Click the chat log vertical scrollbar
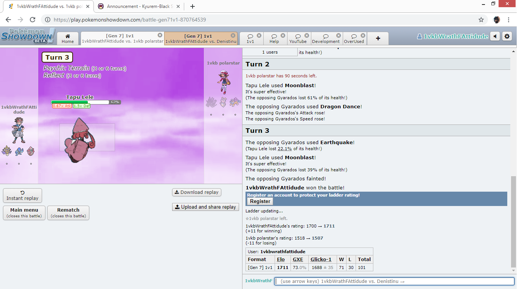519x289 pixels. [513, 223]
